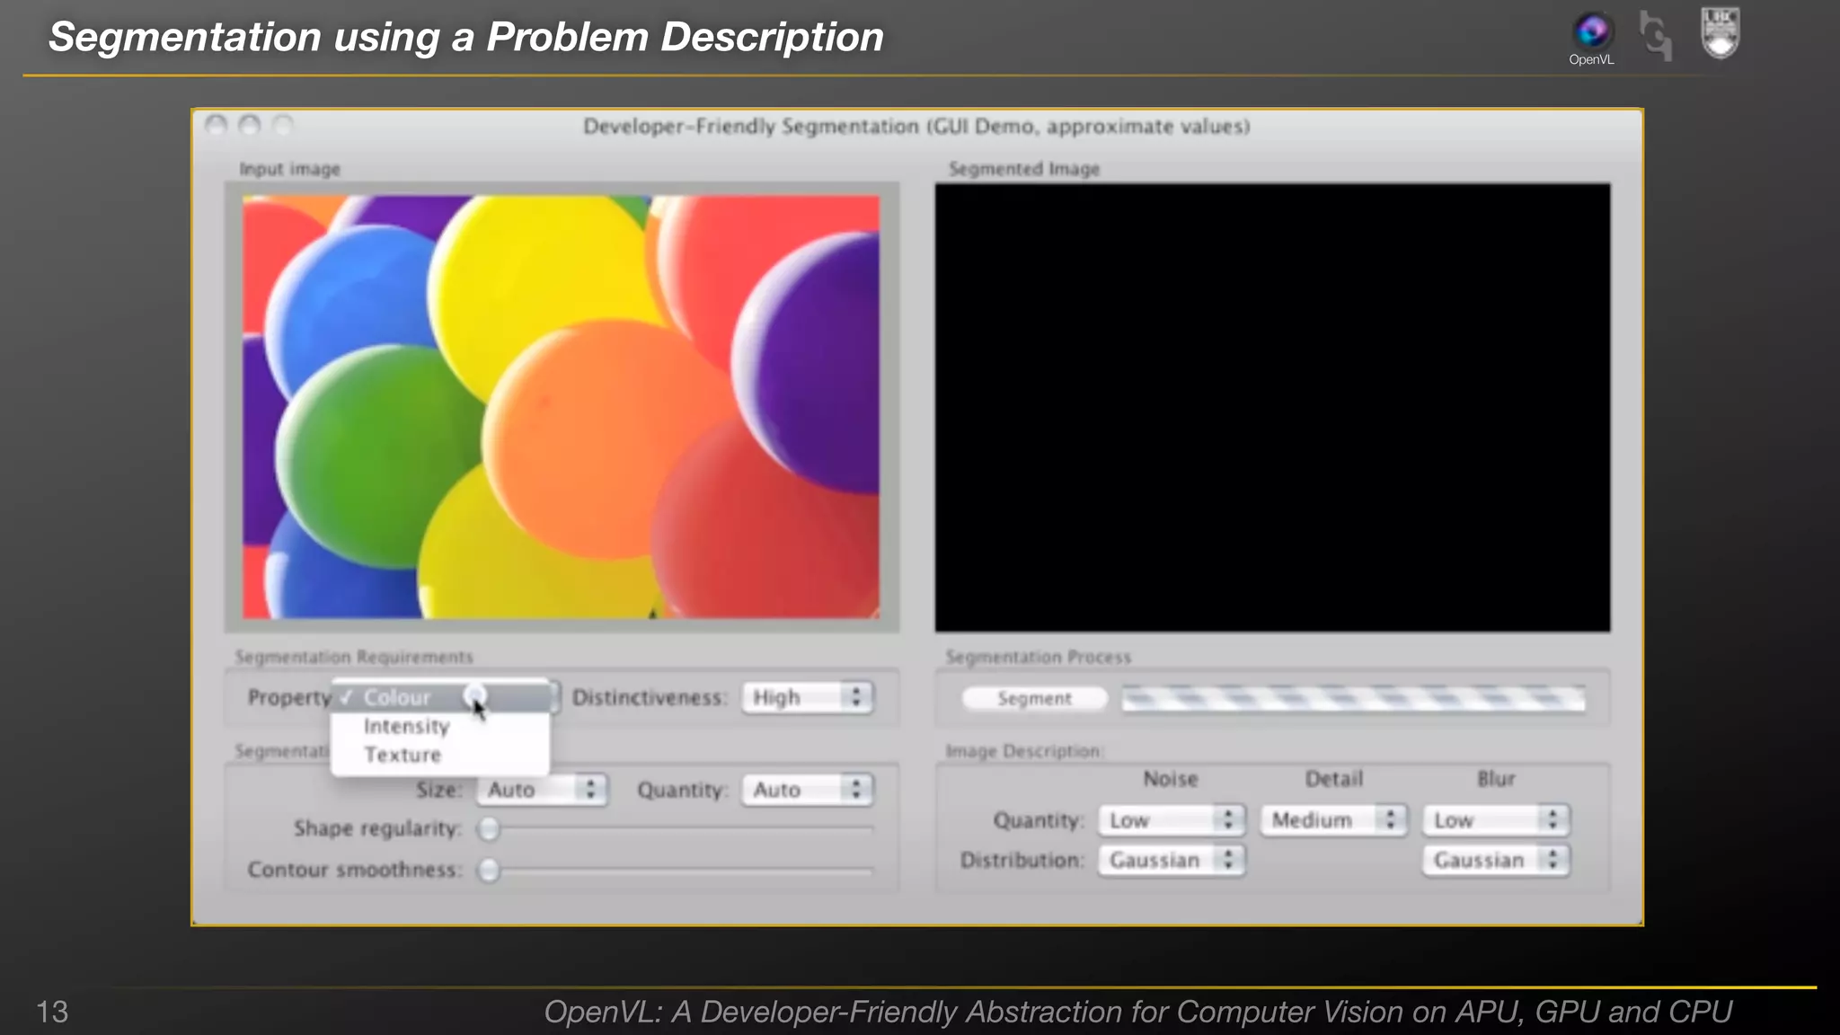Image resolution: width=1840 pixels, height=1035 pixels.
Task: Select Colour in the Property menu
Action: pos(440,697)
